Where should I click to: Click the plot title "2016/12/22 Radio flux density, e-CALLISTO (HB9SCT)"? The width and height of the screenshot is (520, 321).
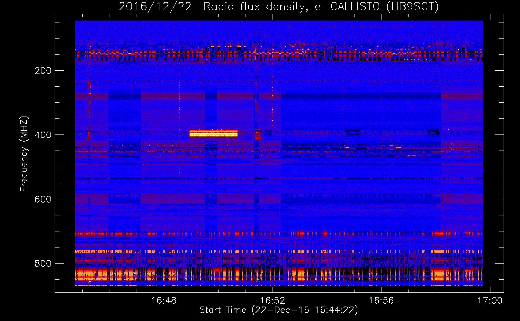coord(279,6)
